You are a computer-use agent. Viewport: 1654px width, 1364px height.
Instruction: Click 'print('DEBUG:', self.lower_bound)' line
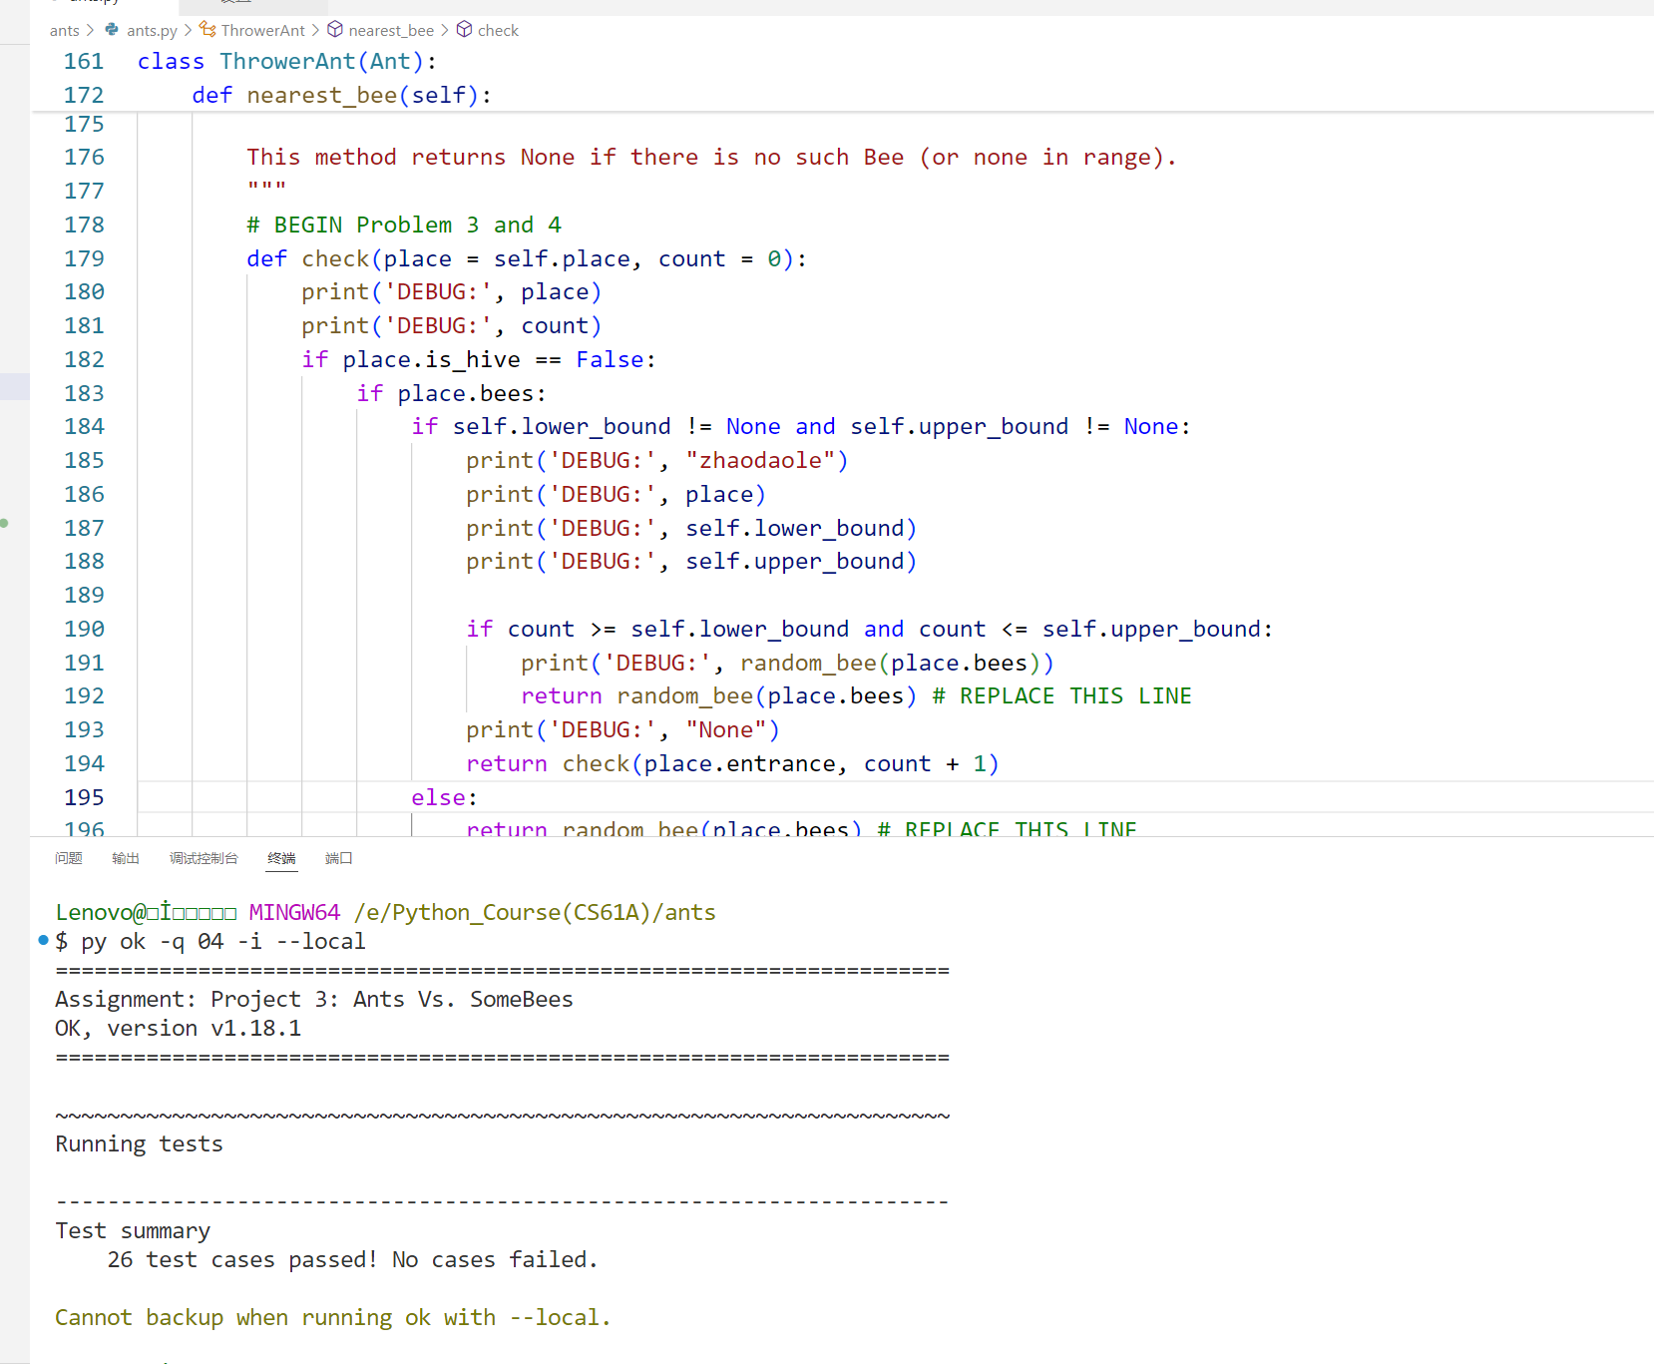click(691, 529)
